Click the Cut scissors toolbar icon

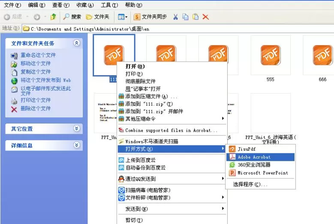pyautogui.click(x=175, y=17)
